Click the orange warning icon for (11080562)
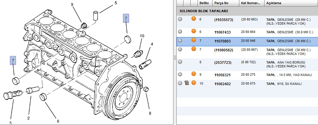This screenshot has height=125, width=318. click(194, 49)
